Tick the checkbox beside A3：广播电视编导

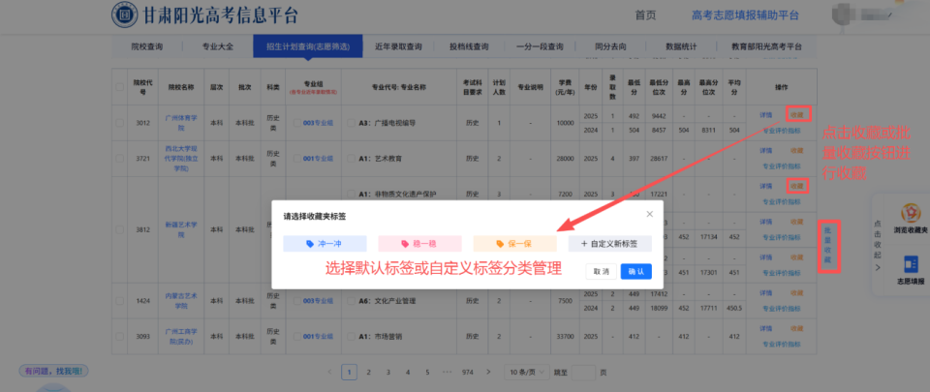[351, 123]
